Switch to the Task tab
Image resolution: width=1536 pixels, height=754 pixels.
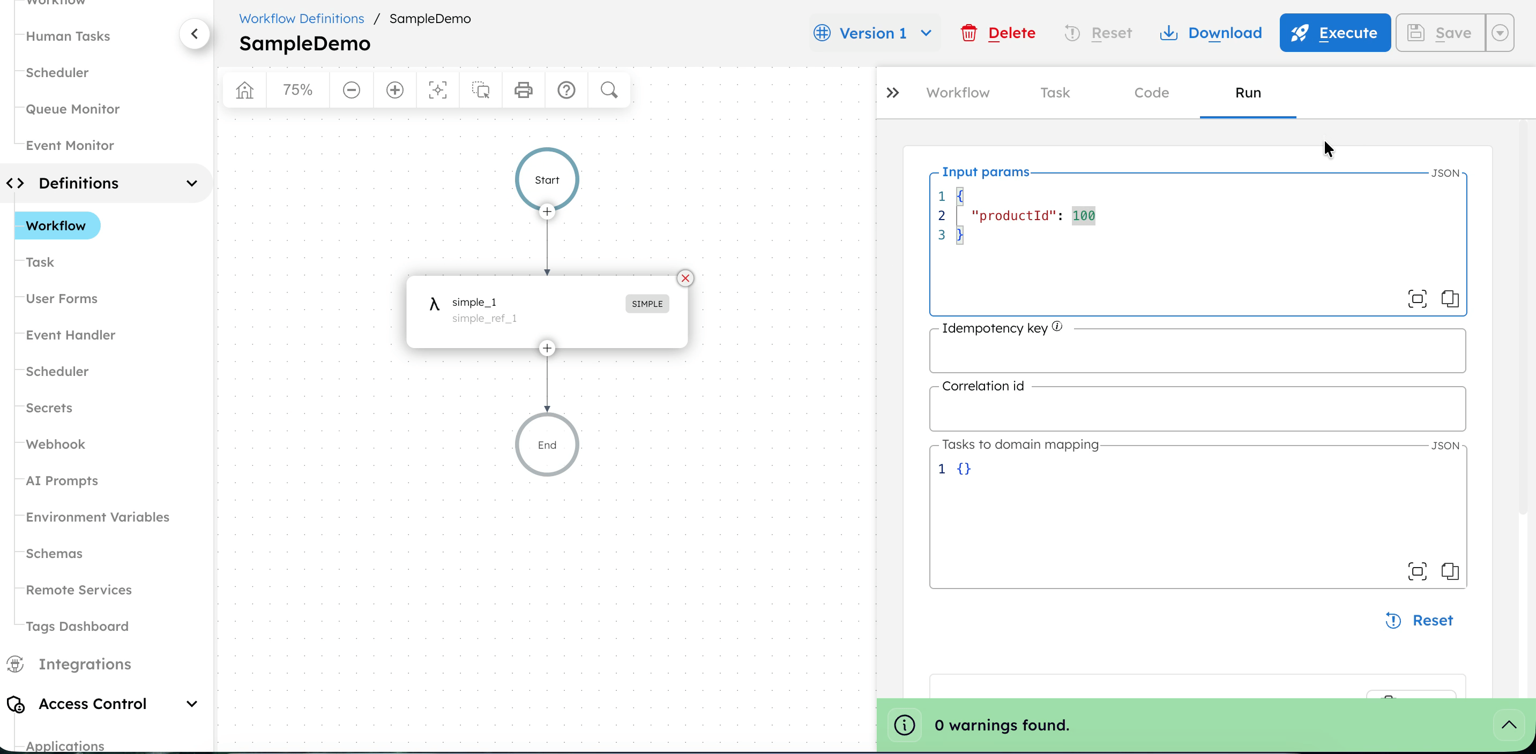pos(1054,92)
